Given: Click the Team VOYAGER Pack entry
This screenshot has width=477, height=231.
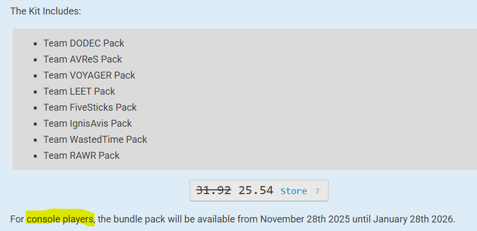Looking at the screenshot, I should pos(89,75).
